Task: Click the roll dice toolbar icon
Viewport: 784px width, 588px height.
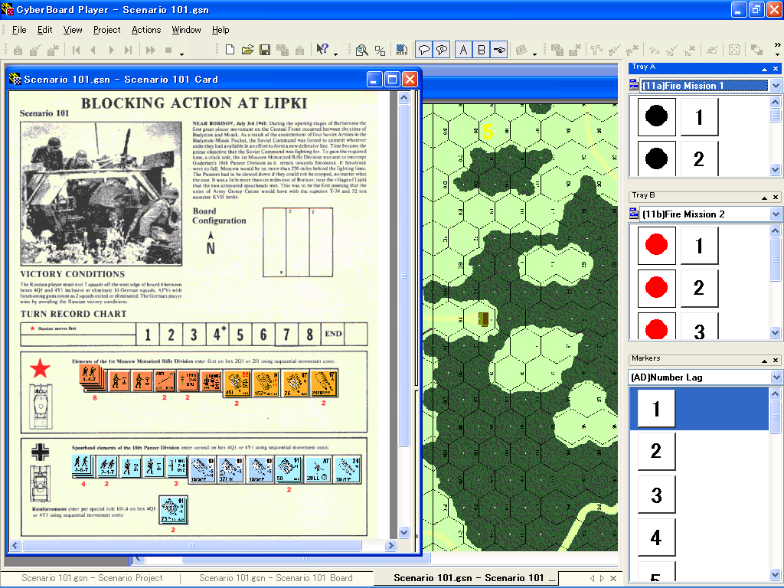Action: (734, 50)
